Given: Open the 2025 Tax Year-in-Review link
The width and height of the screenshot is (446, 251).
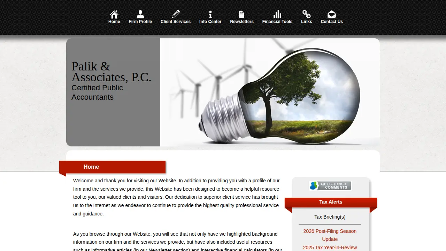Looking at the screenshot, I should (x=330, y=248).
